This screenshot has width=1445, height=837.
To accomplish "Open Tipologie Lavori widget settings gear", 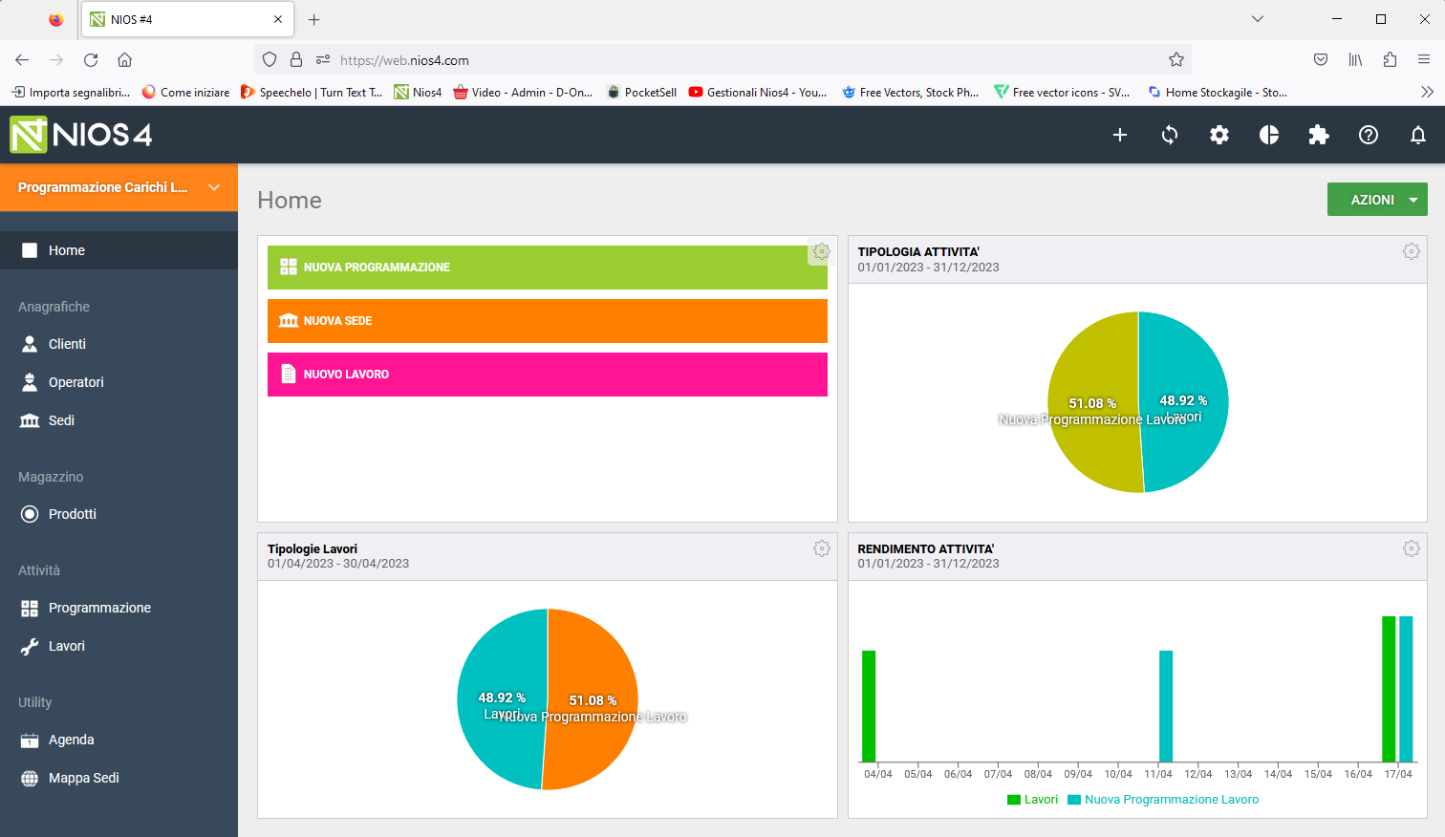I will click(x=821, y=548).
